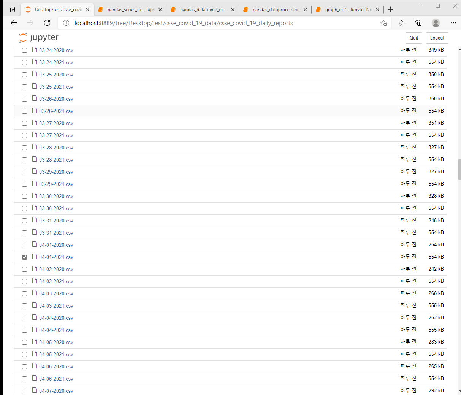The height and width of the screenshot is (395, 461).
Task: Open the file 03-28-2020.csv
Action: (x=56, y=148)
